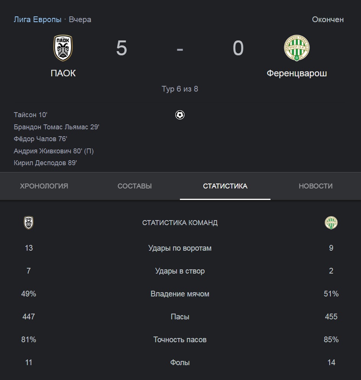Select the Статистика tab
This screenshot has width=361, height=380.
tap(225, 186)
